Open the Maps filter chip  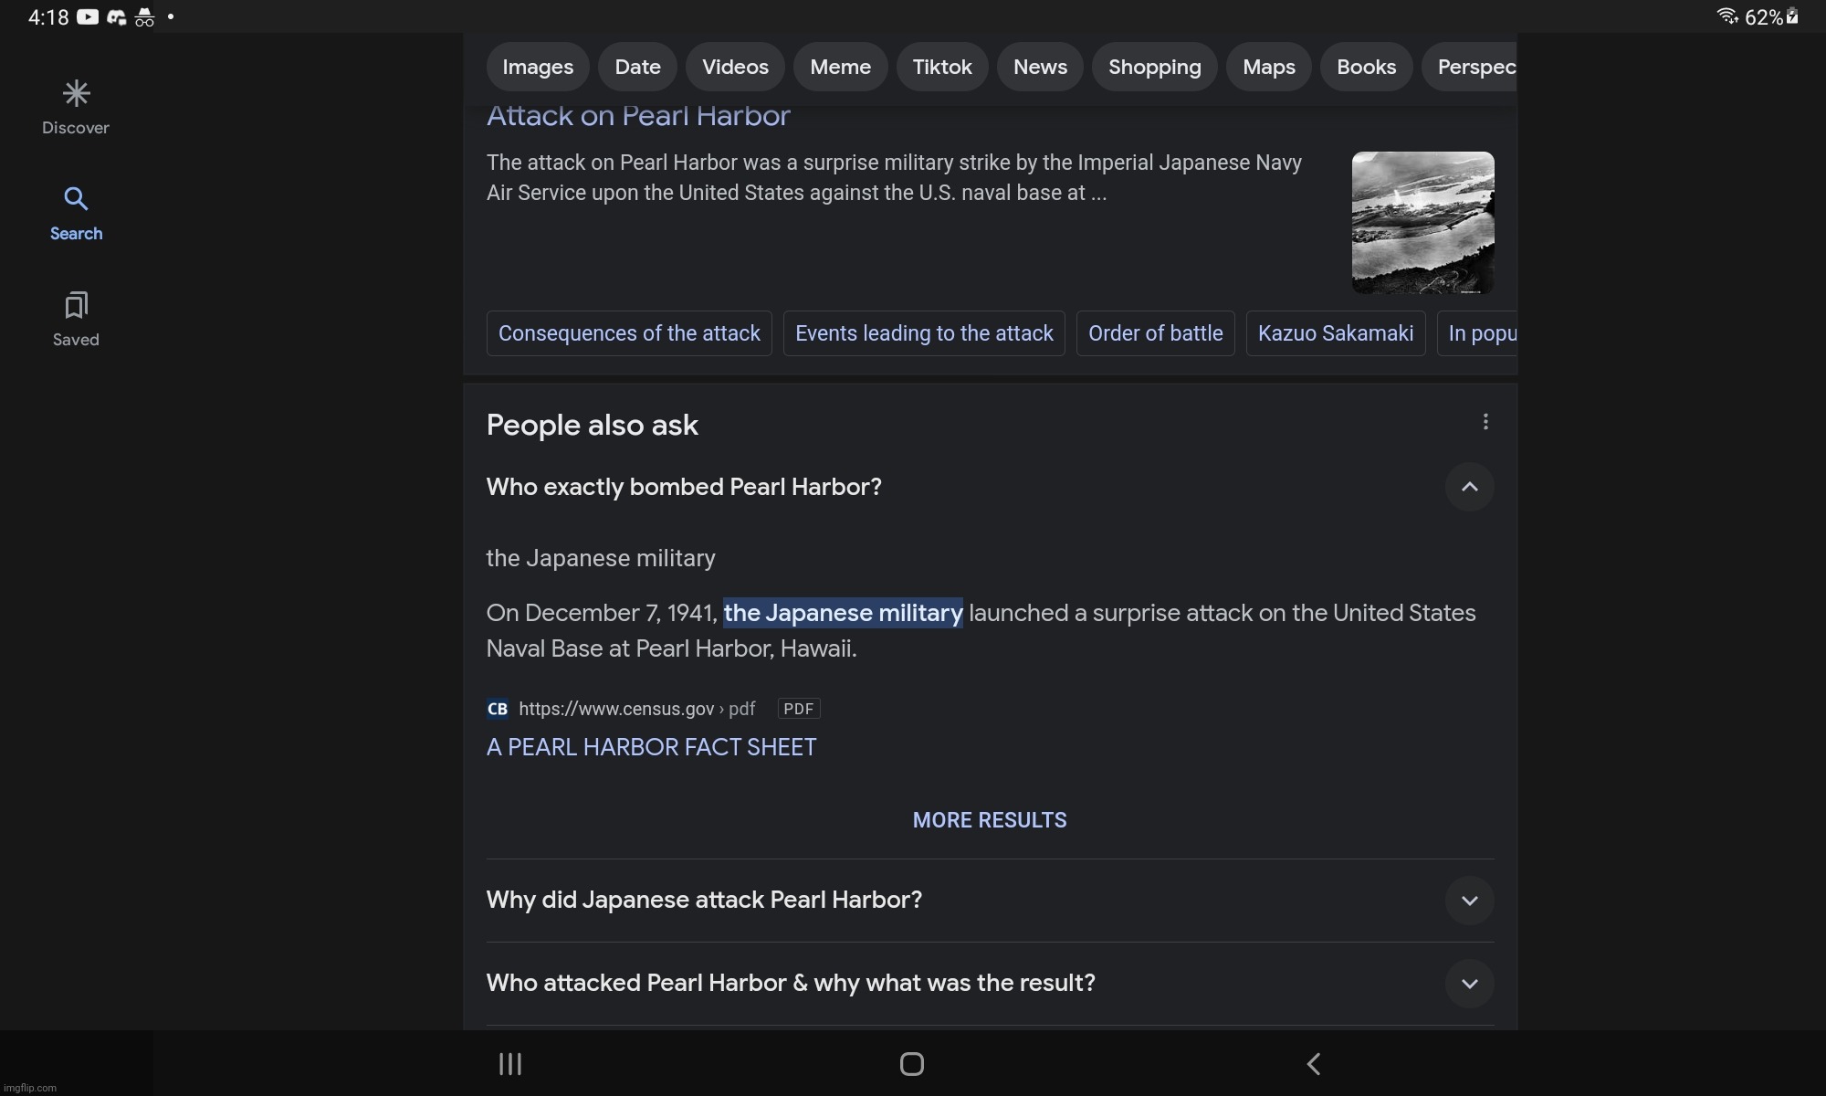(x=1268, y=67)
